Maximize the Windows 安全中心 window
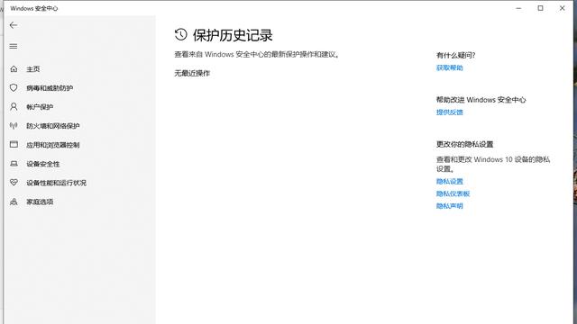The image size is (577, 324). point(540,8)
